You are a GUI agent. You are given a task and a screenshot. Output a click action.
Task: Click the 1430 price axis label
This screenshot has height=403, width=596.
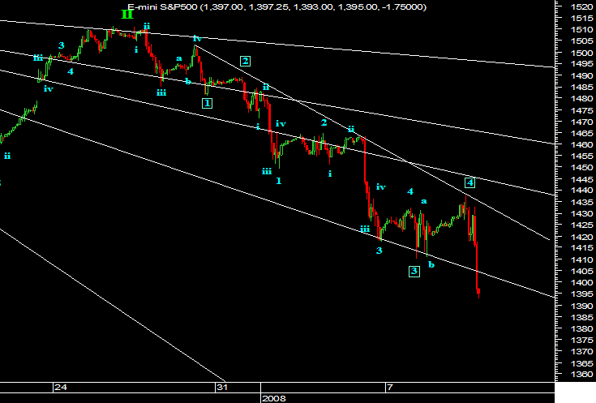tap(581, 214)
